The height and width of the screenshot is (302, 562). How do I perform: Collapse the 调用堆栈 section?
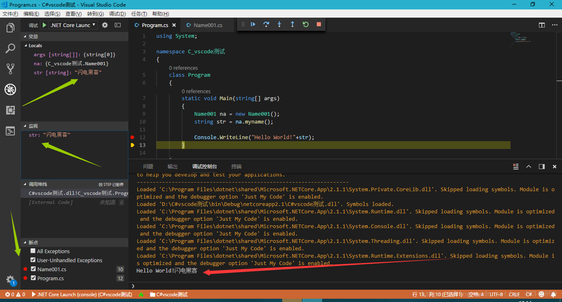tap(74, 184)
